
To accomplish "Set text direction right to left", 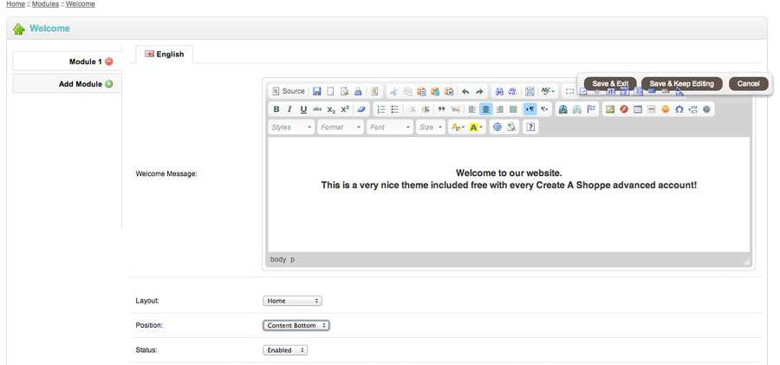I will (x=544, y=109).
